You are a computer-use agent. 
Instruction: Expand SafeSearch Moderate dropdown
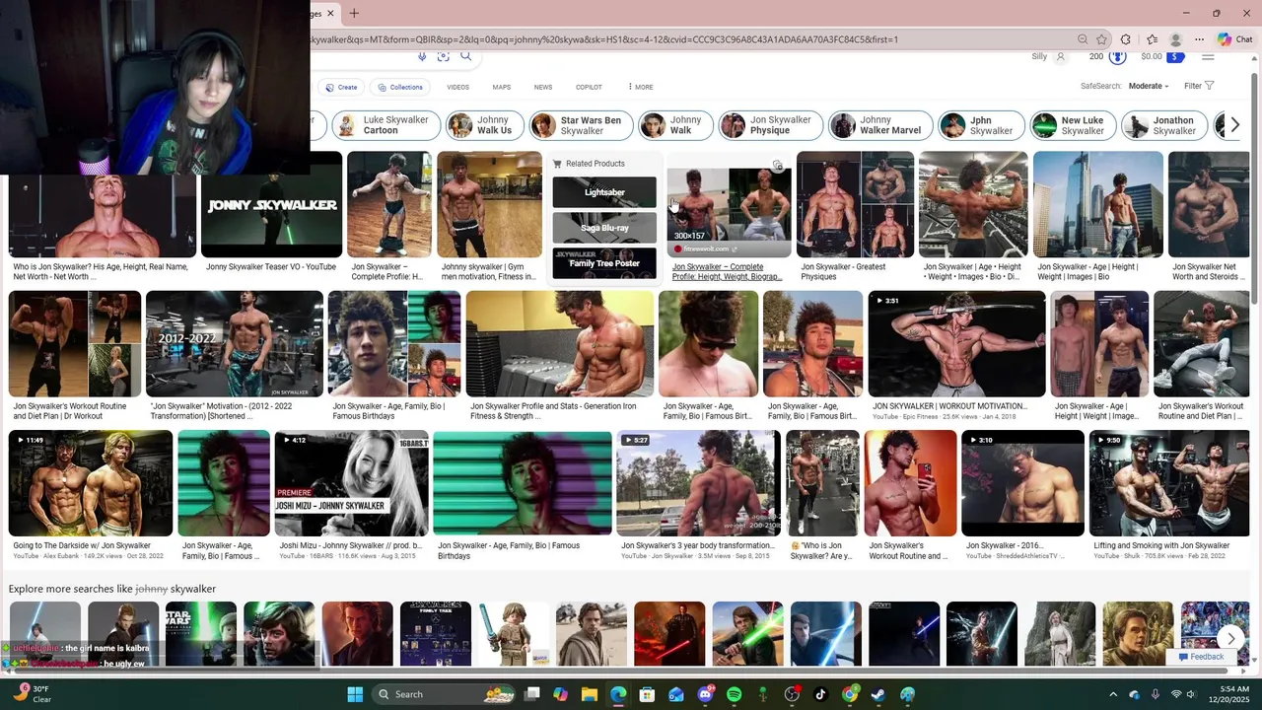[x=1149, y=86]
